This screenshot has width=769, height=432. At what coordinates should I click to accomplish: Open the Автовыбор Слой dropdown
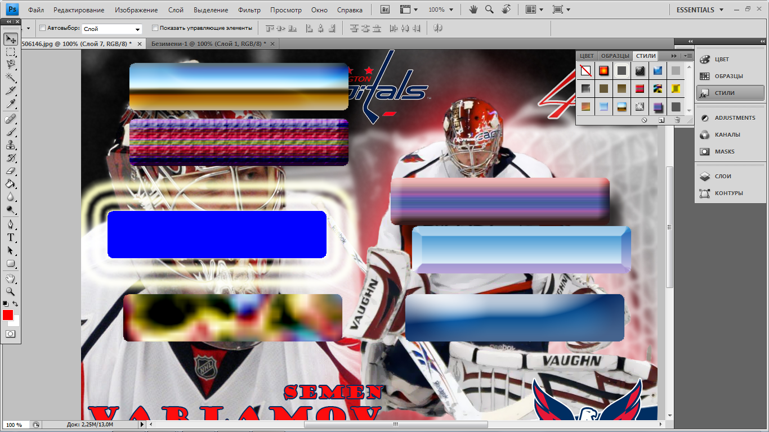[112, 29]
